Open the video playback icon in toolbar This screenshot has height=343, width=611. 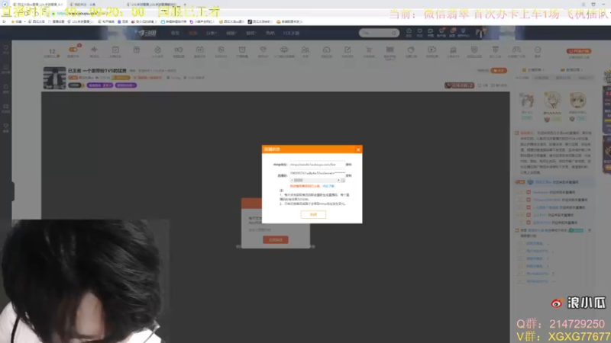[x=432, y=50]
